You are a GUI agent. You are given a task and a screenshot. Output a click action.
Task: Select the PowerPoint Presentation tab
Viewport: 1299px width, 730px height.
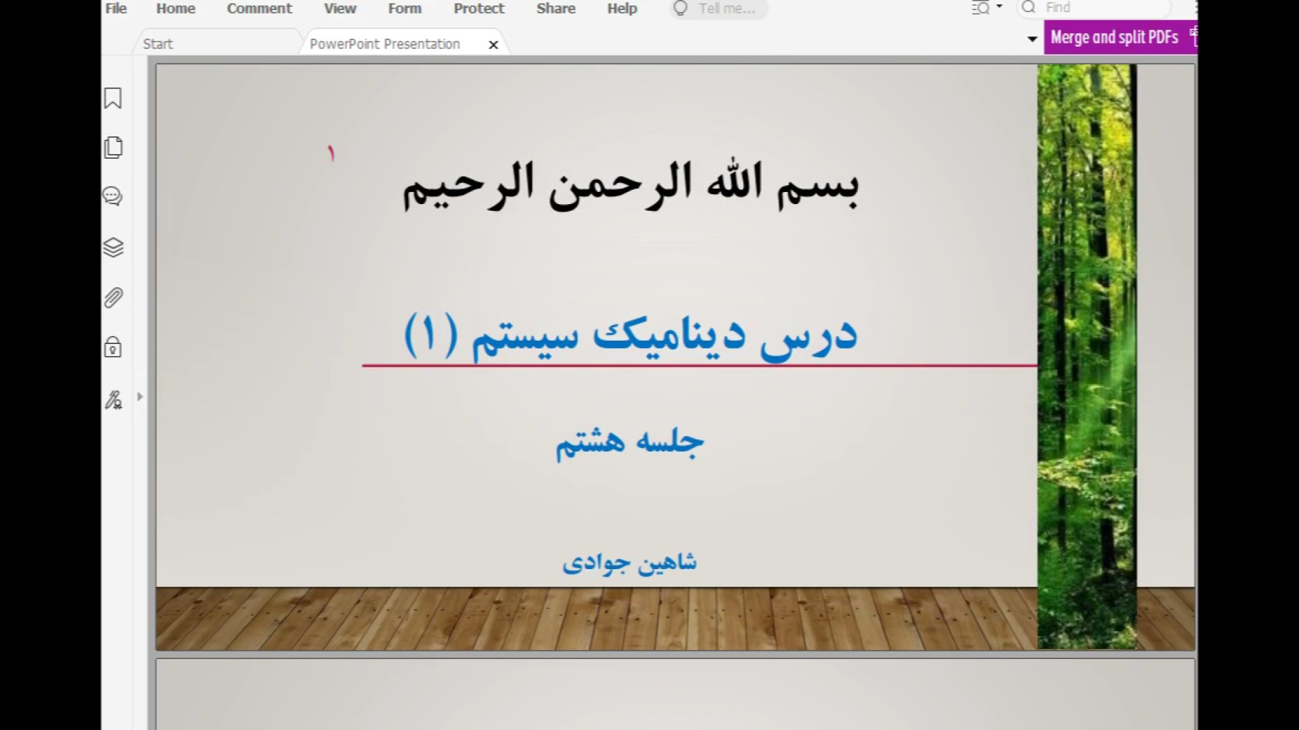(x=384, y=44)
